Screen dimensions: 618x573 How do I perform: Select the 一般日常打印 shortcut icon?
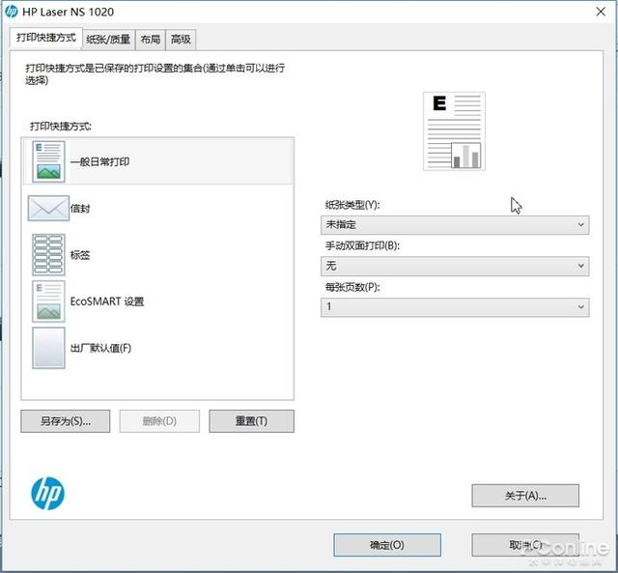48,161
